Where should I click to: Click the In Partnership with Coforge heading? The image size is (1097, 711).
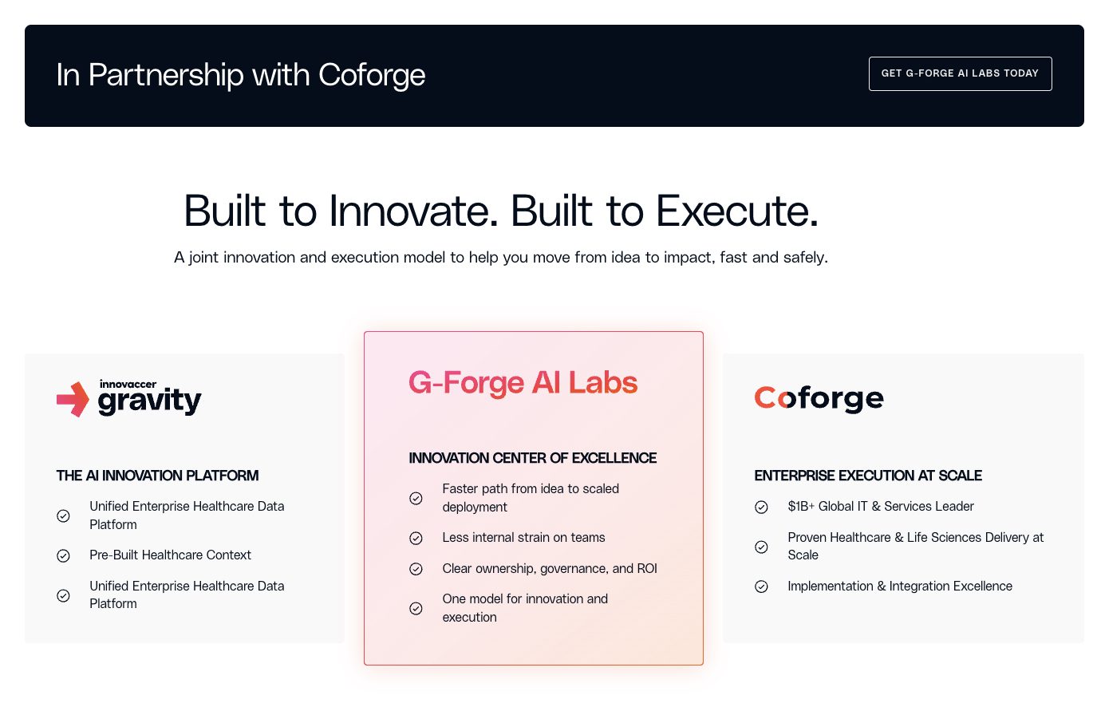tap(240, 74)
